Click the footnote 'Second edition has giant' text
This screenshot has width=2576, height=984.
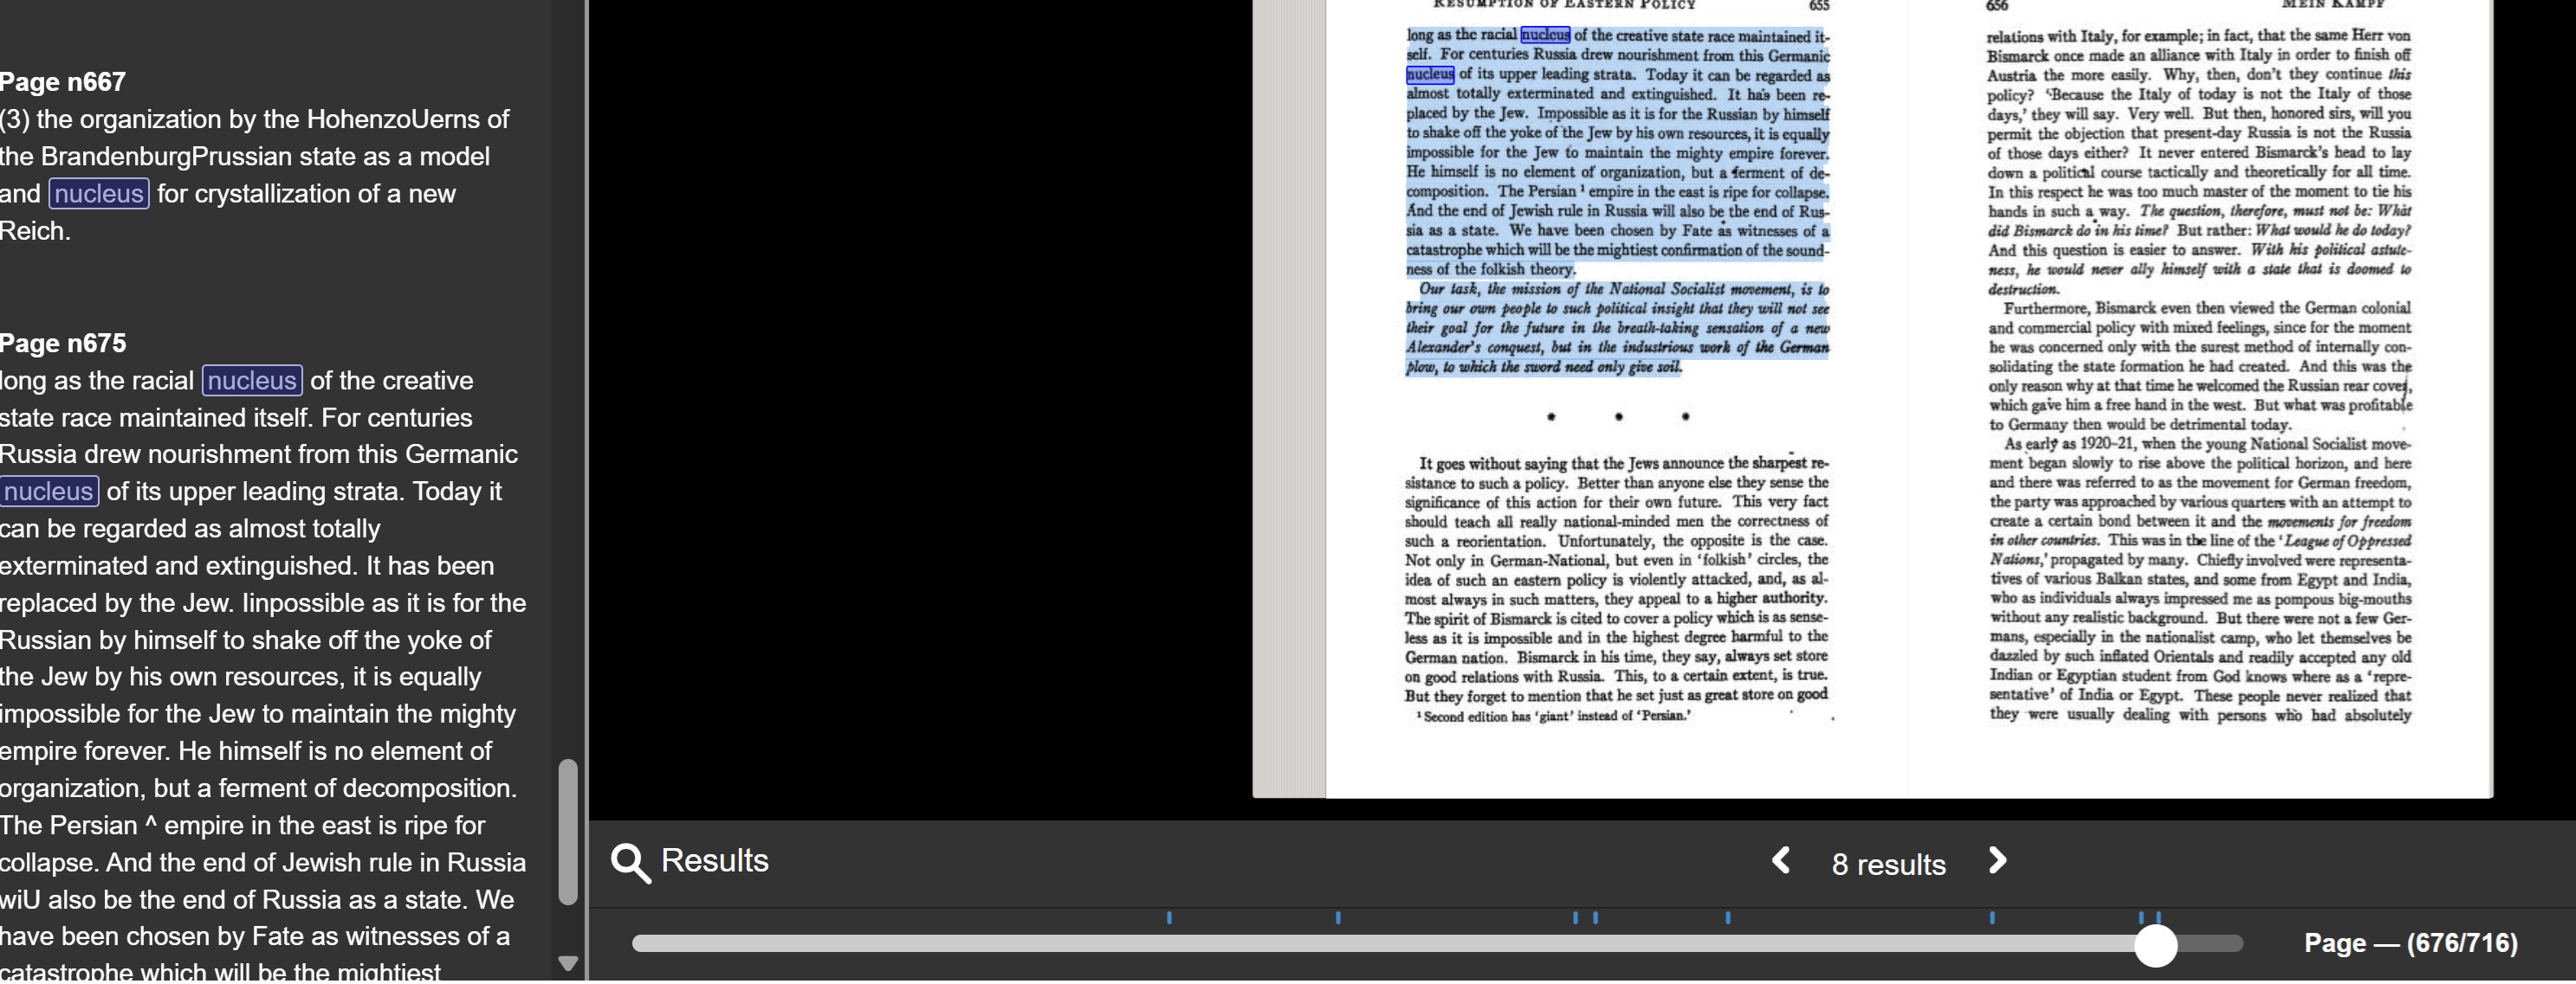(1553, 717)
